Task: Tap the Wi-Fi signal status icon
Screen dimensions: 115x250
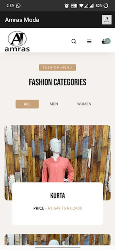Action: pyautogui.click(x=81, y=6)
